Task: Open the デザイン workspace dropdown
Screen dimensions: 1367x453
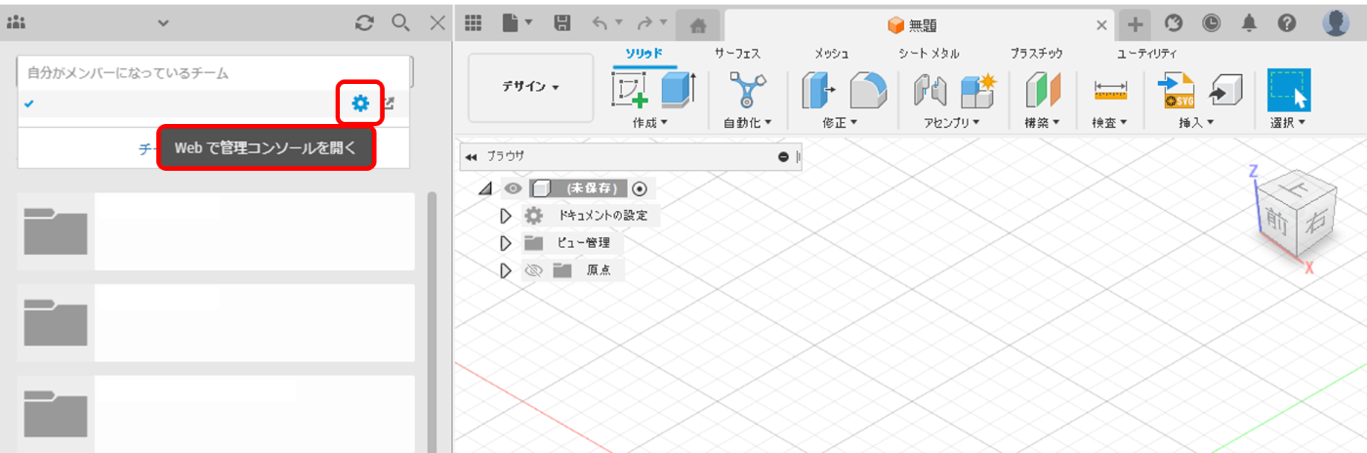Action: [531, 87]
